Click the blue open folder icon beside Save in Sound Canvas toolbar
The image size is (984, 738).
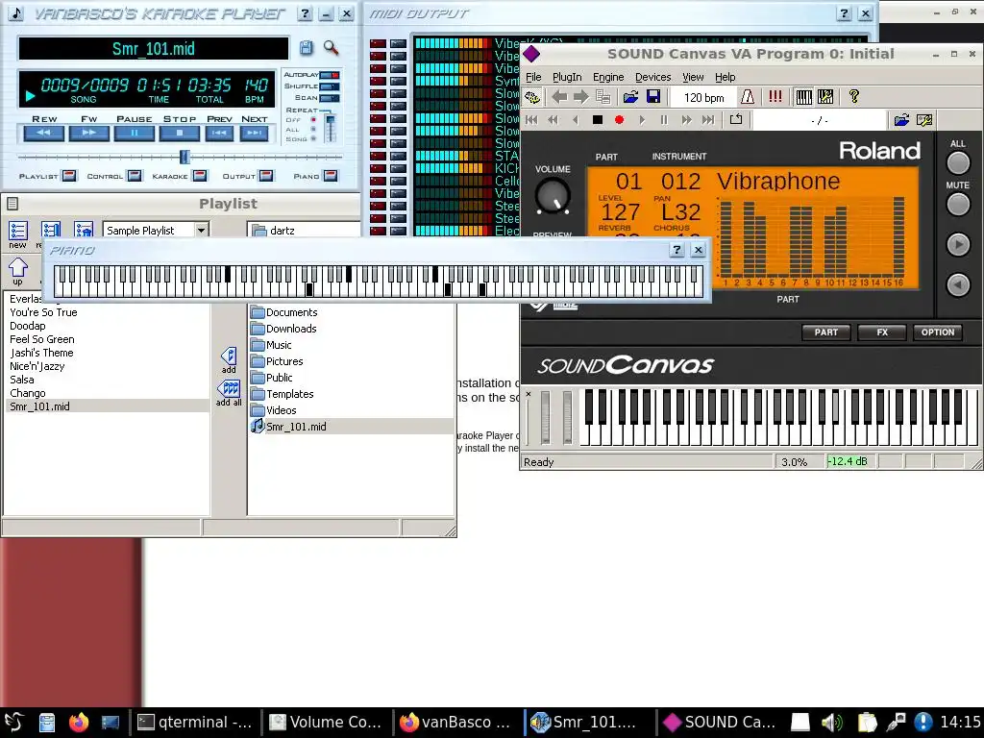pyautogui.click(x=630, y=97)
